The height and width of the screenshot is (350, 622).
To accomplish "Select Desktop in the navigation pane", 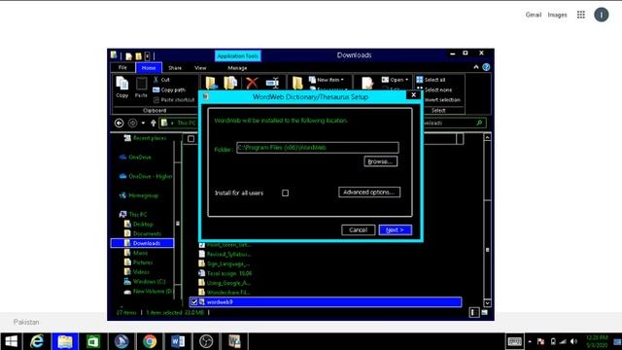I will (x=138, y=224).
